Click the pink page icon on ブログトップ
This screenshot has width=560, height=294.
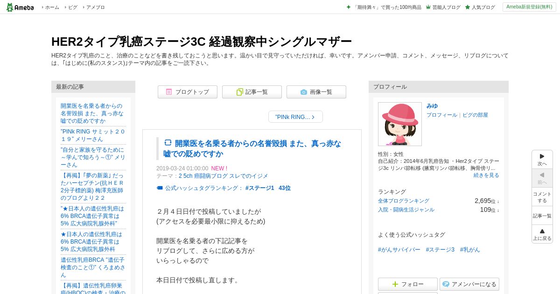click(x=169, y=92)
